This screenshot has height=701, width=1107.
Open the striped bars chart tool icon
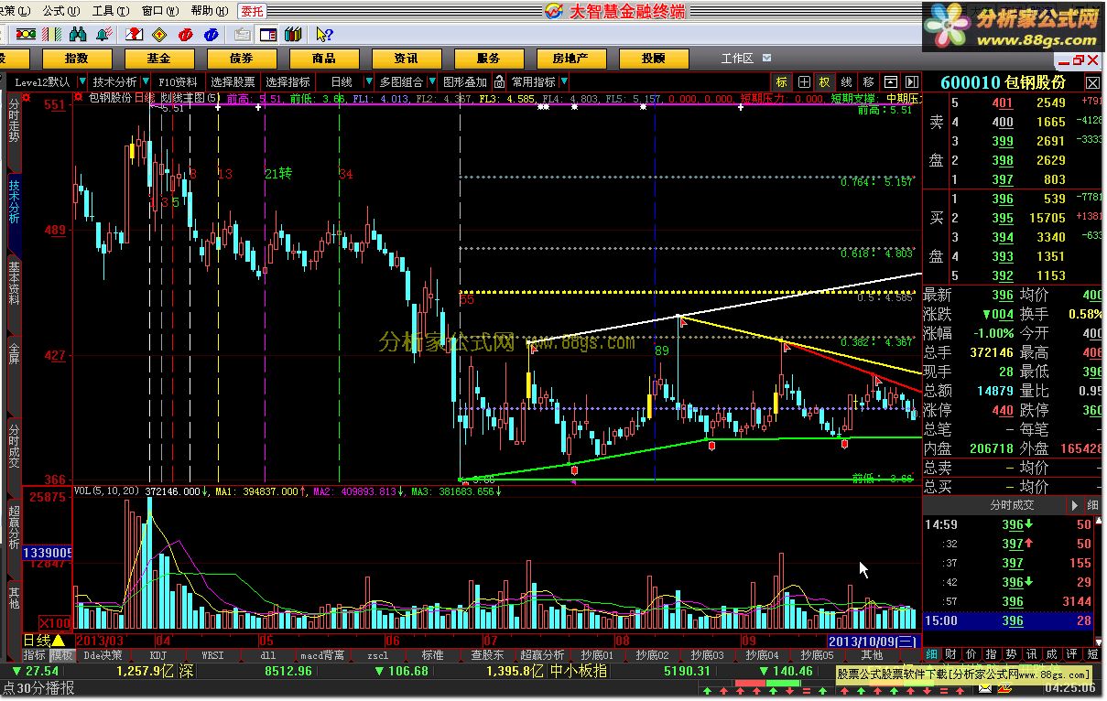51,35
